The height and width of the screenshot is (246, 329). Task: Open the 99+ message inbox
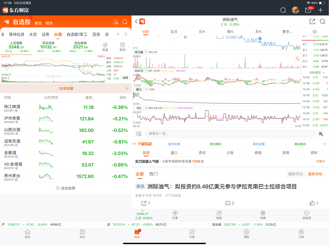tap(308, 10)
